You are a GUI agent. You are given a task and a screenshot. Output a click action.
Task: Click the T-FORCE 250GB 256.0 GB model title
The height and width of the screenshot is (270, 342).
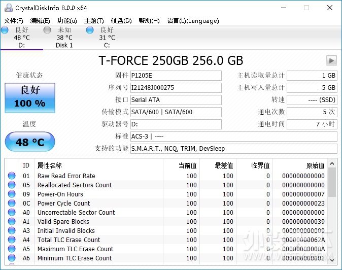[x=171, y=60]
